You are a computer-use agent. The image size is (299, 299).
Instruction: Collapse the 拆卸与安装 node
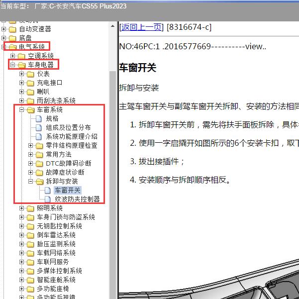tap(30, 182)
